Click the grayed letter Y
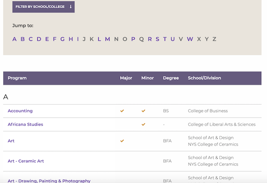Image resolution: width=267 pixels, height=183 pixels. click(x=207, y=39)
